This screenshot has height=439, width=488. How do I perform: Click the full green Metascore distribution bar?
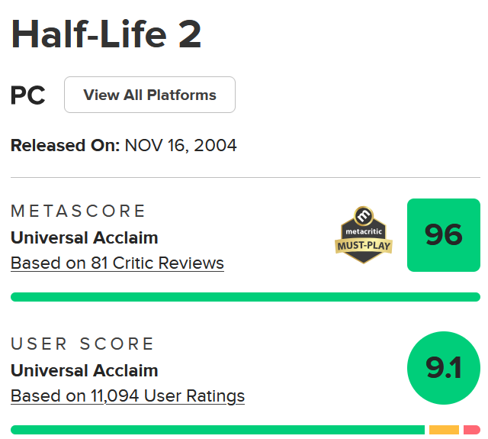pyautogui.click(x=246, y=297)
